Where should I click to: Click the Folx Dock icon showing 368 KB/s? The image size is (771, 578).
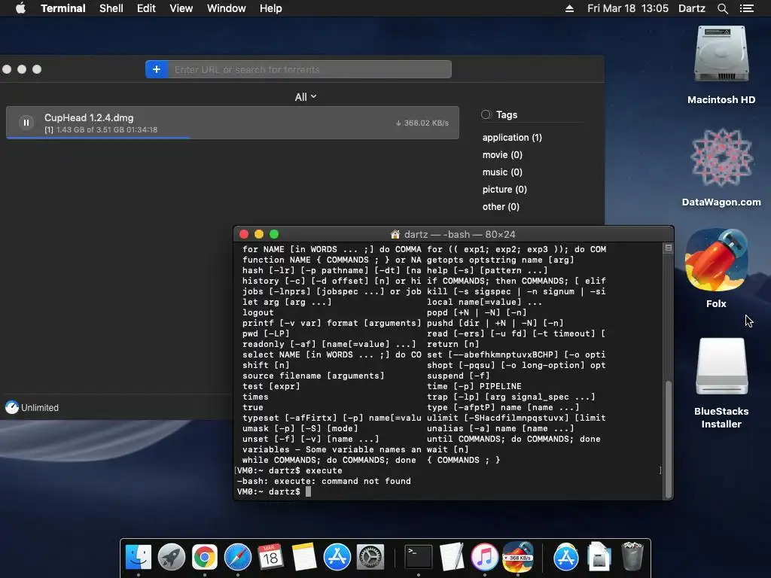[518, 557]
